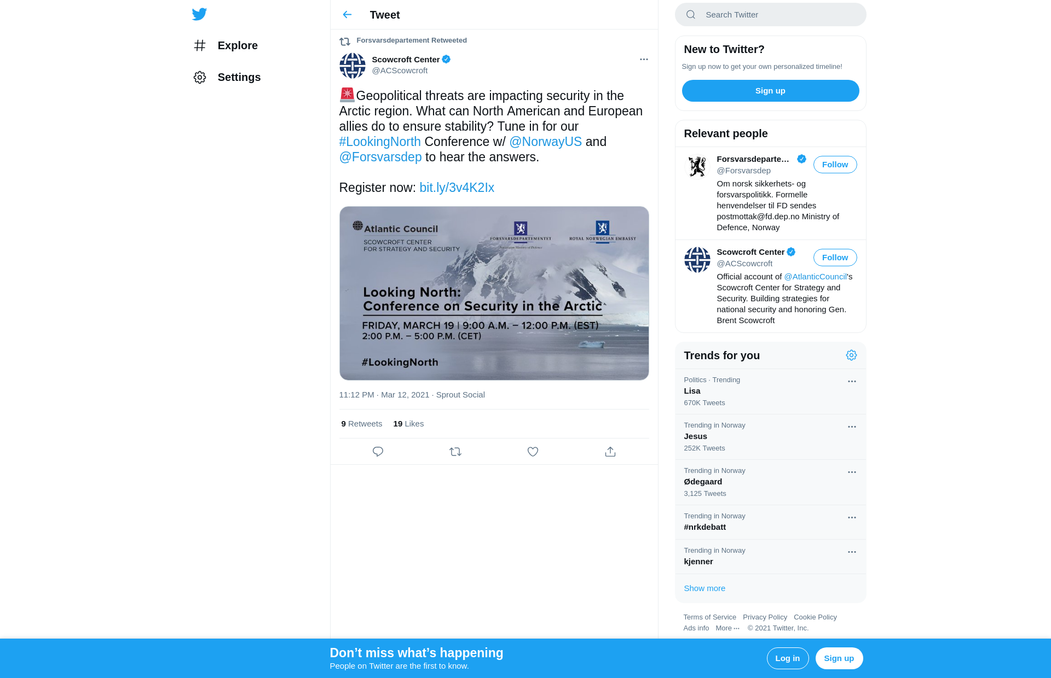Viewport: 1051px width, 678px height.
Task: Follow the Forsvarsdepartementet account
Action: tap(835, 165)
